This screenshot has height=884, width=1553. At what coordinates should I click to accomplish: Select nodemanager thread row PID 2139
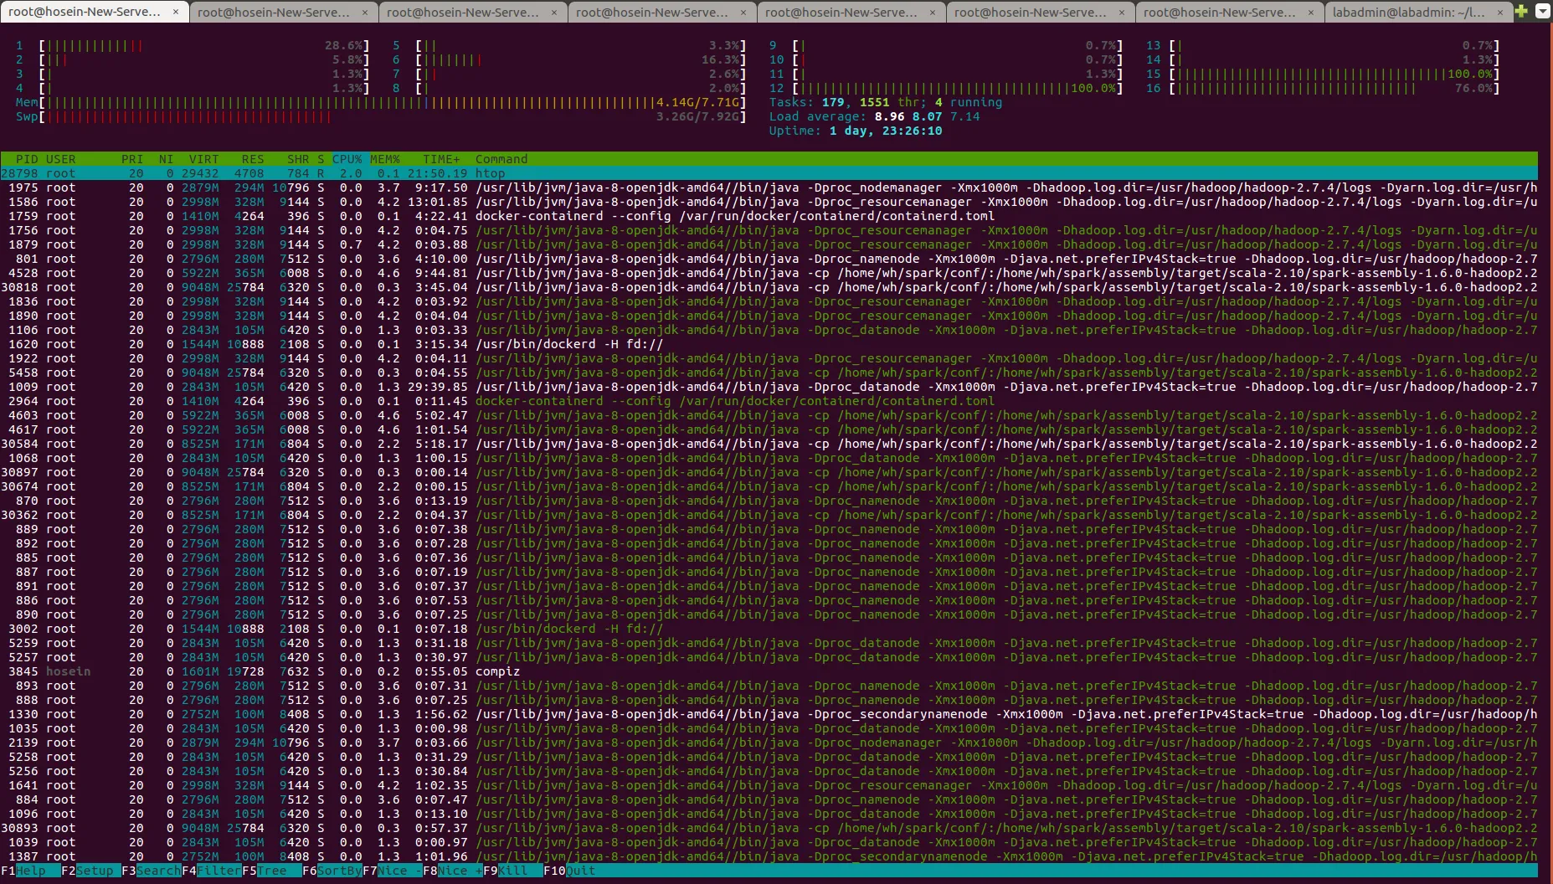point(769,743)
